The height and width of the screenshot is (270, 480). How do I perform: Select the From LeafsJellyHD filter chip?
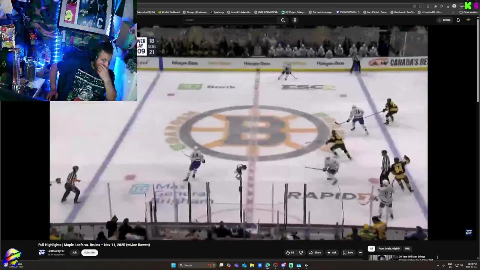click(x=389, y=249)
